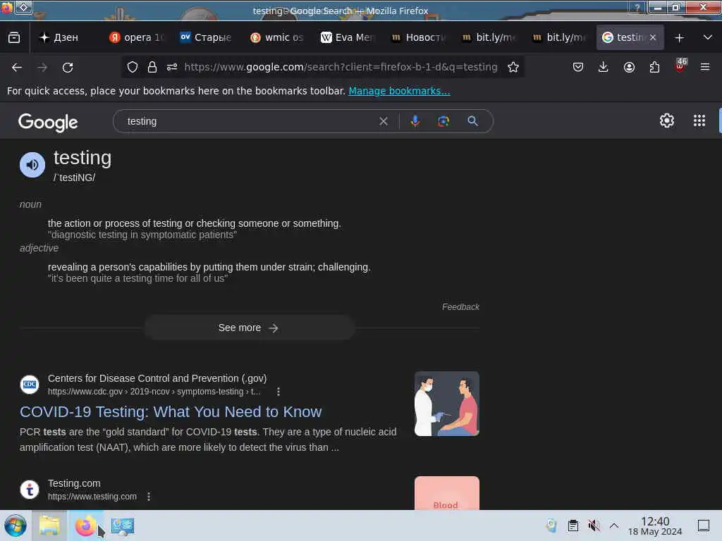Click the Google search input field
The height and width of the screenshot is (541, 722).
pyautogui.click(x=249, y=121)
